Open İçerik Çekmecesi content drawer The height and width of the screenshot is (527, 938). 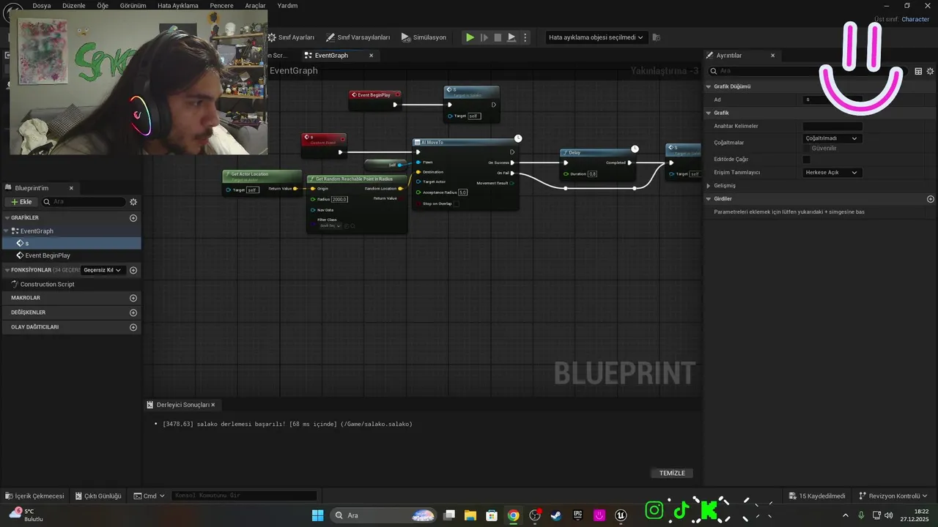pyautogui.click(x=34, y=496)
